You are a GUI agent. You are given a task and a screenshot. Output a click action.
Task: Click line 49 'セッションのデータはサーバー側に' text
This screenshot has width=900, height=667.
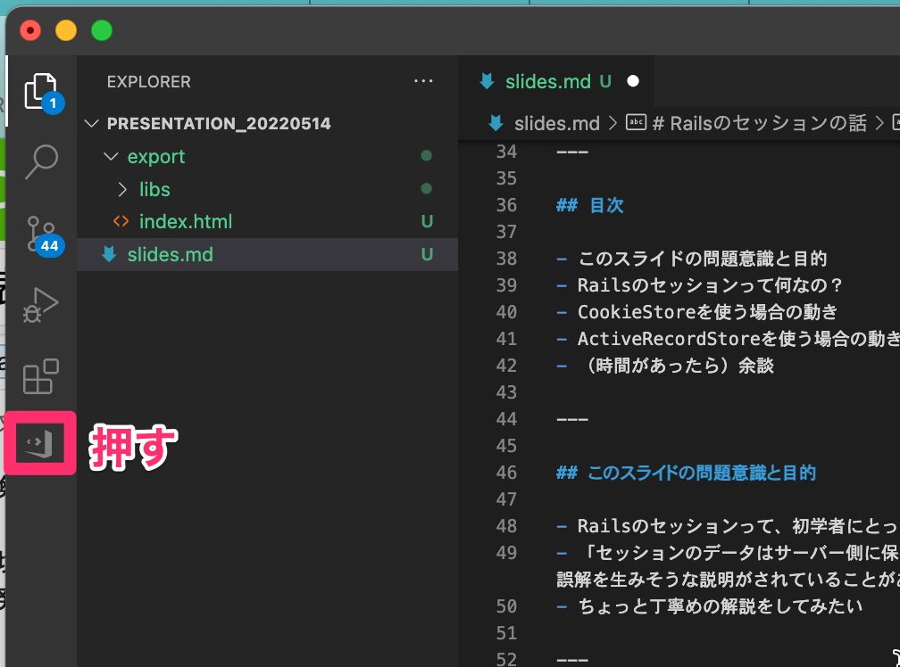click(743, 553)
